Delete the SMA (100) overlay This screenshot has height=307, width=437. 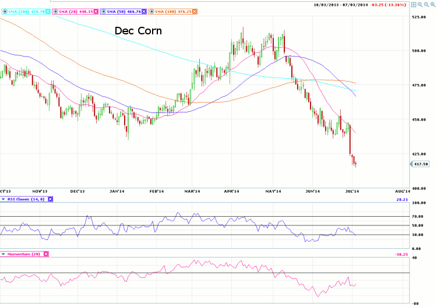click(195, 12)
